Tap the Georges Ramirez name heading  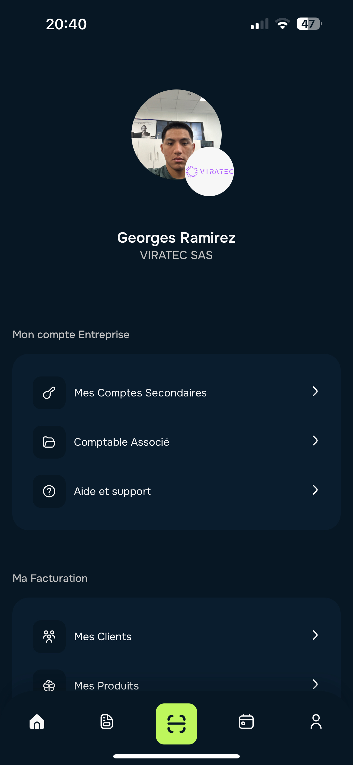pos(176,237)
